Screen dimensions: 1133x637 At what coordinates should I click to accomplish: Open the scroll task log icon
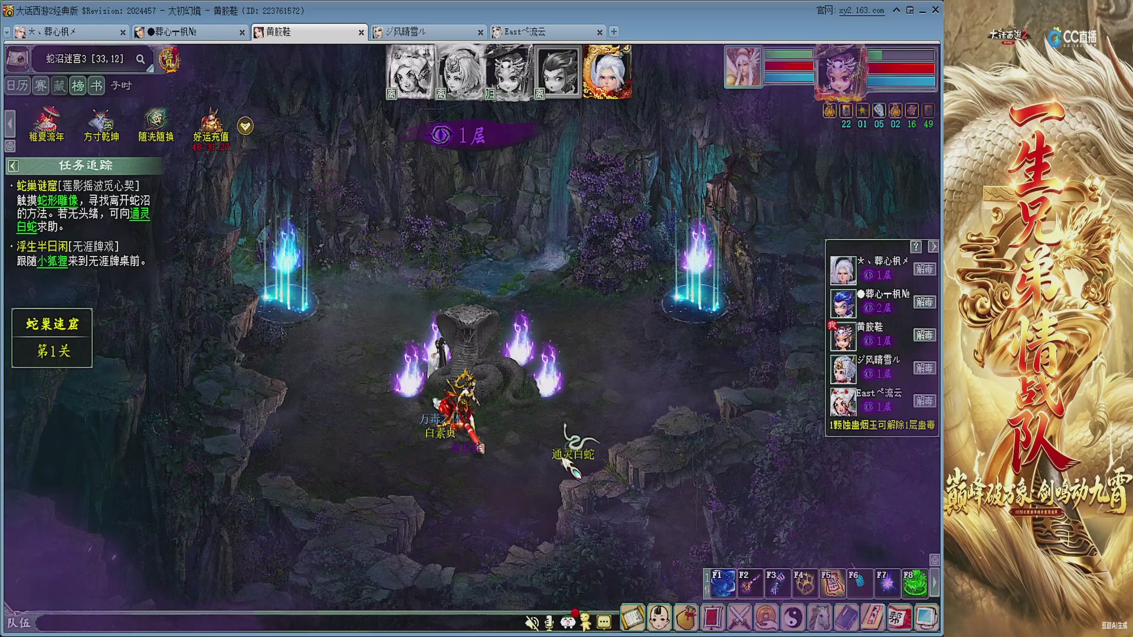click(633, 618)
